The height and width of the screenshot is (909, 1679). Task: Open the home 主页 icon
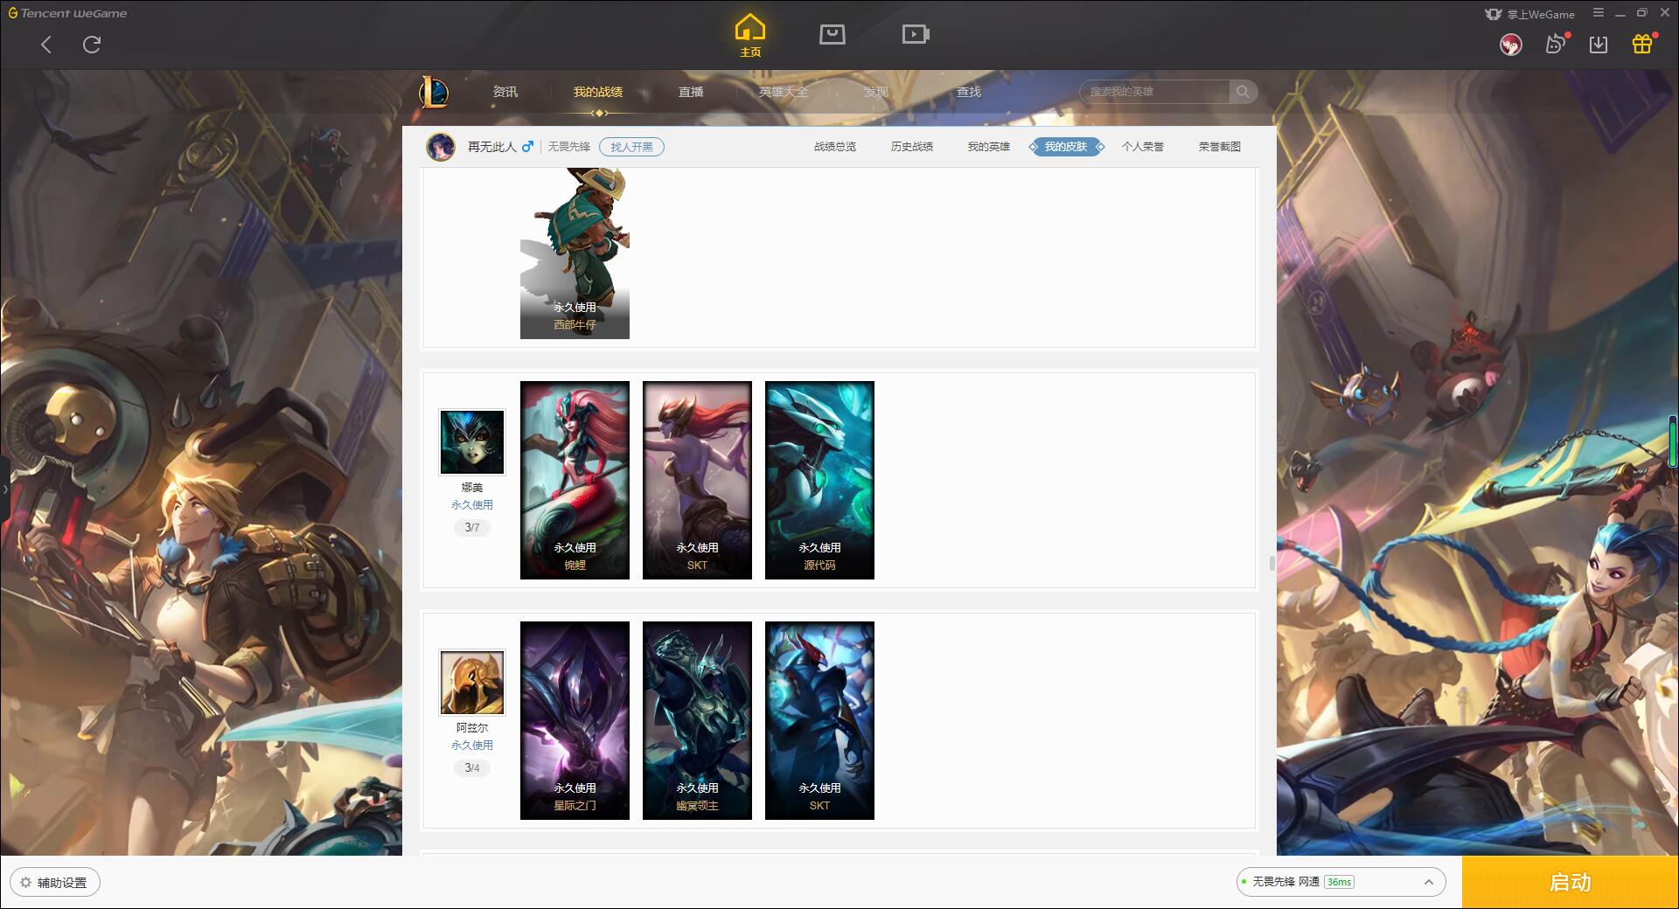pyautogui.click(x=750, y=36)
